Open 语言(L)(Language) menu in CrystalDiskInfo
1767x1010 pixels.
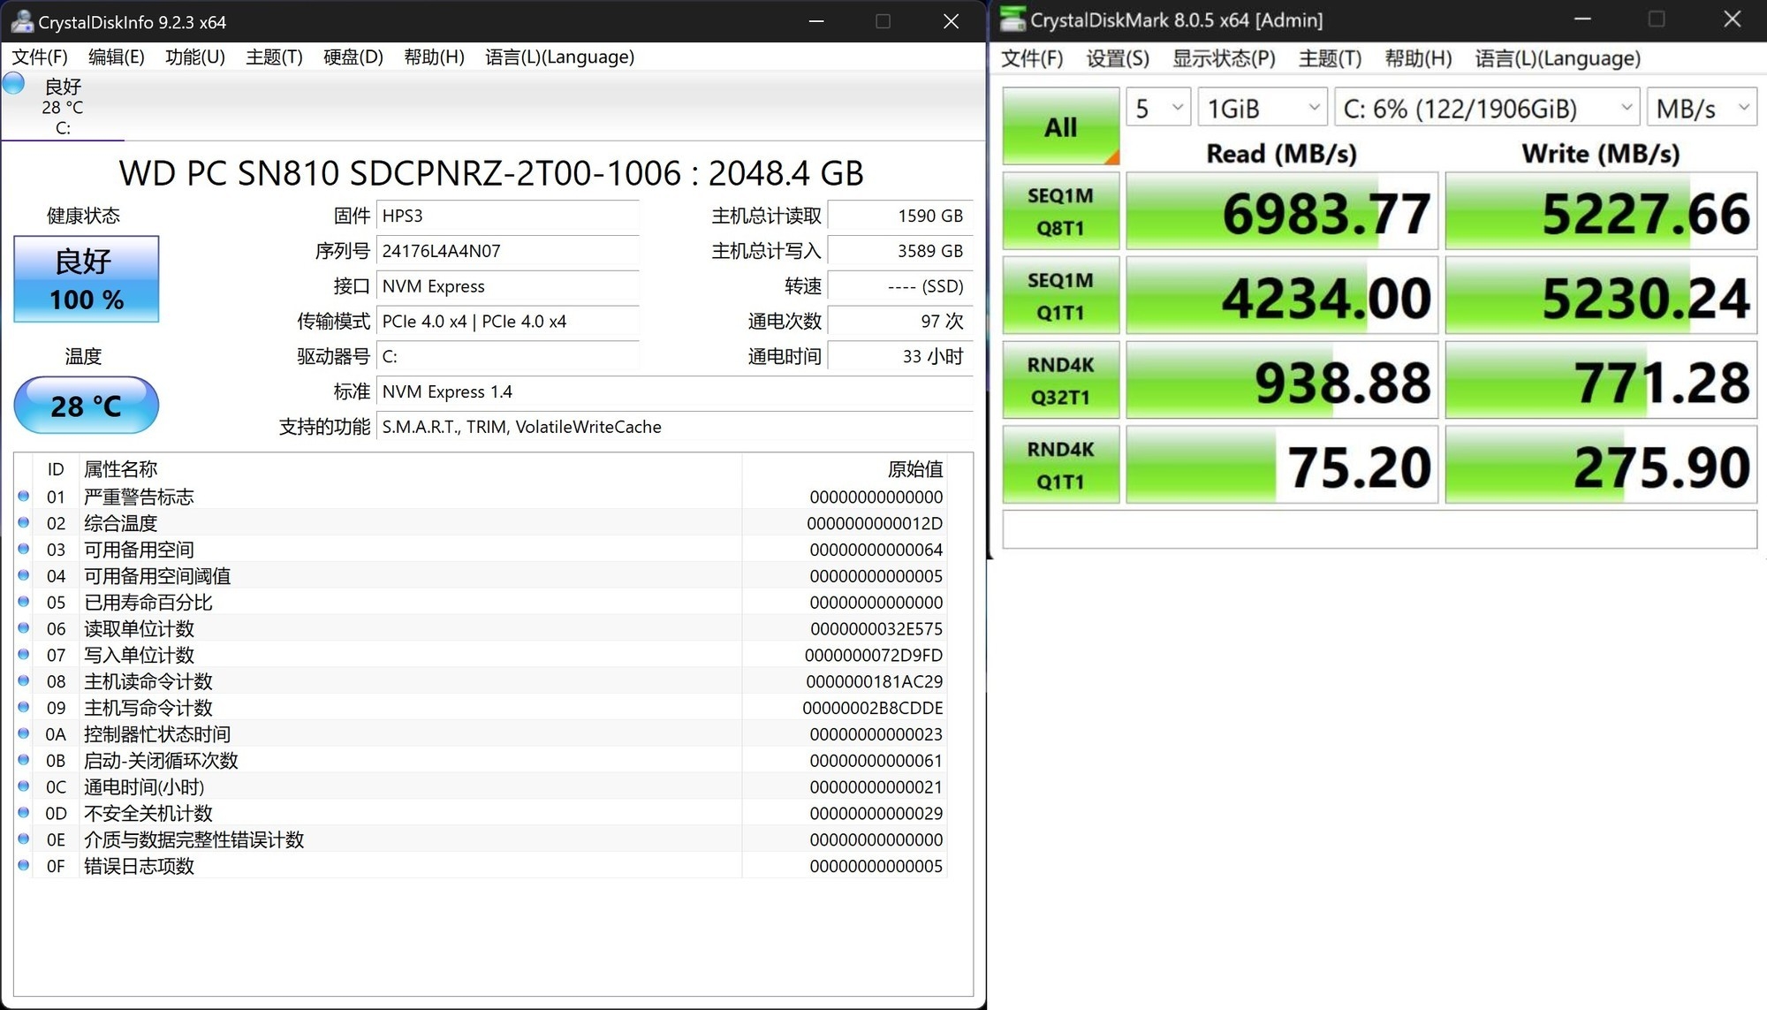point(559,57)
